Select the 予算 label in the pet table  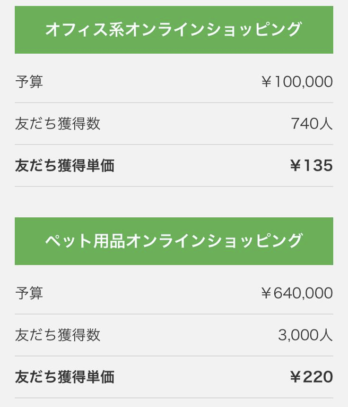click(x=29, y=293)
